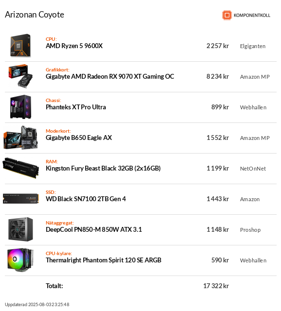This screenshot has height=311, width=281.
Task: Click the KOMPONENTKOLL brand text
Action: click(252, 15)
